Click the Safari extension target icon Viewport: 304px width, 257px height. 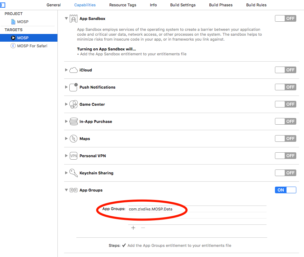[13, 46]
